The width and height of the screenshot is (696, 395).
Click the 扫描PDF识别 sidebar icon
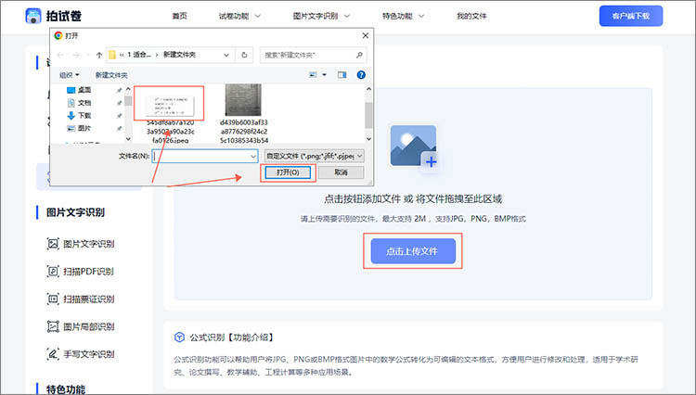pos(52,272)
